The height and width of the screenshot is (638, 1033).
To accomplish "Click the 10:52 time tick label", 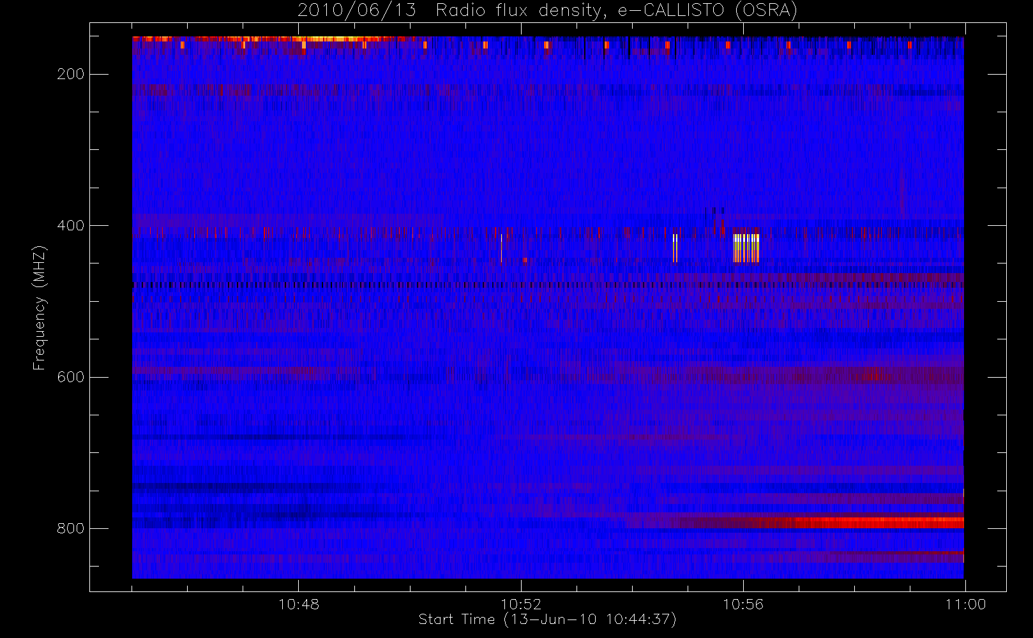I will pyautogui.click(x=521, y=604).
